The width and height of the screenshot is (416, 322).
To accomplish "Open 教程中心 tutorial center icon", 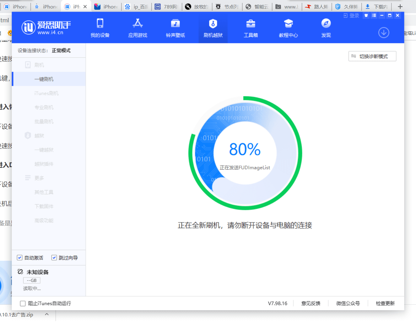I will [x=288, y=24].
